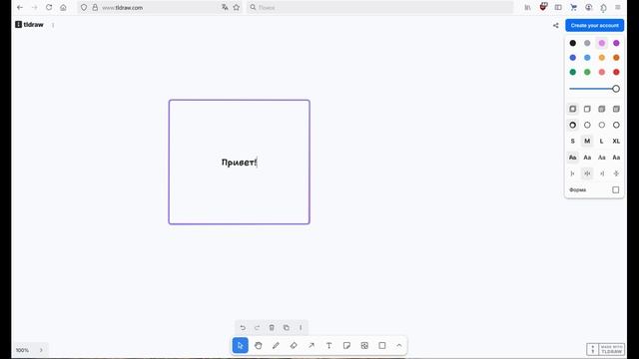Set fill style to solid
The height and width of the screenshot is (359, 639).
[x=602, y=109]
